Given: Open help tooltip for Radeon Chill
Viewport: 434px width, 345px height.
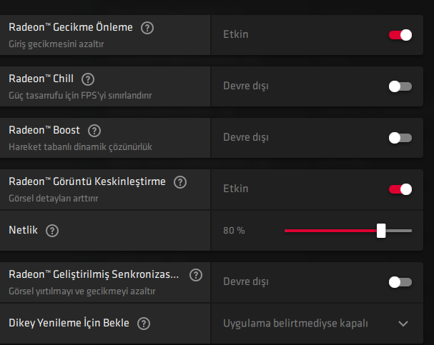Looking at the screenshot, I should pyautogui.click(x=89, y=79).
